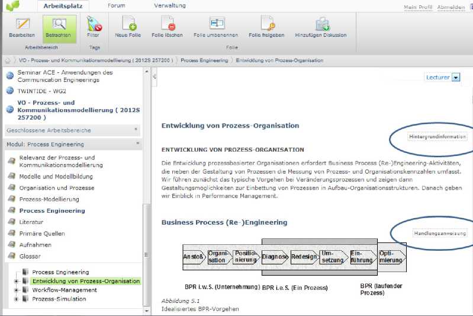Open the Lecturer dropdown arrow

[x=455, y=77]
